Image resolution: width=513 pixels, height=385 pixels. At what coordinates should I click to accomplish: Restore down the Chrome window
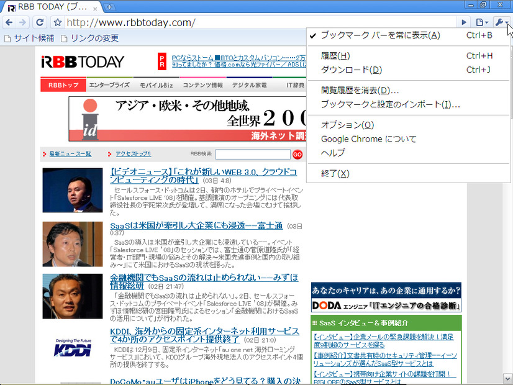(483, 4)
